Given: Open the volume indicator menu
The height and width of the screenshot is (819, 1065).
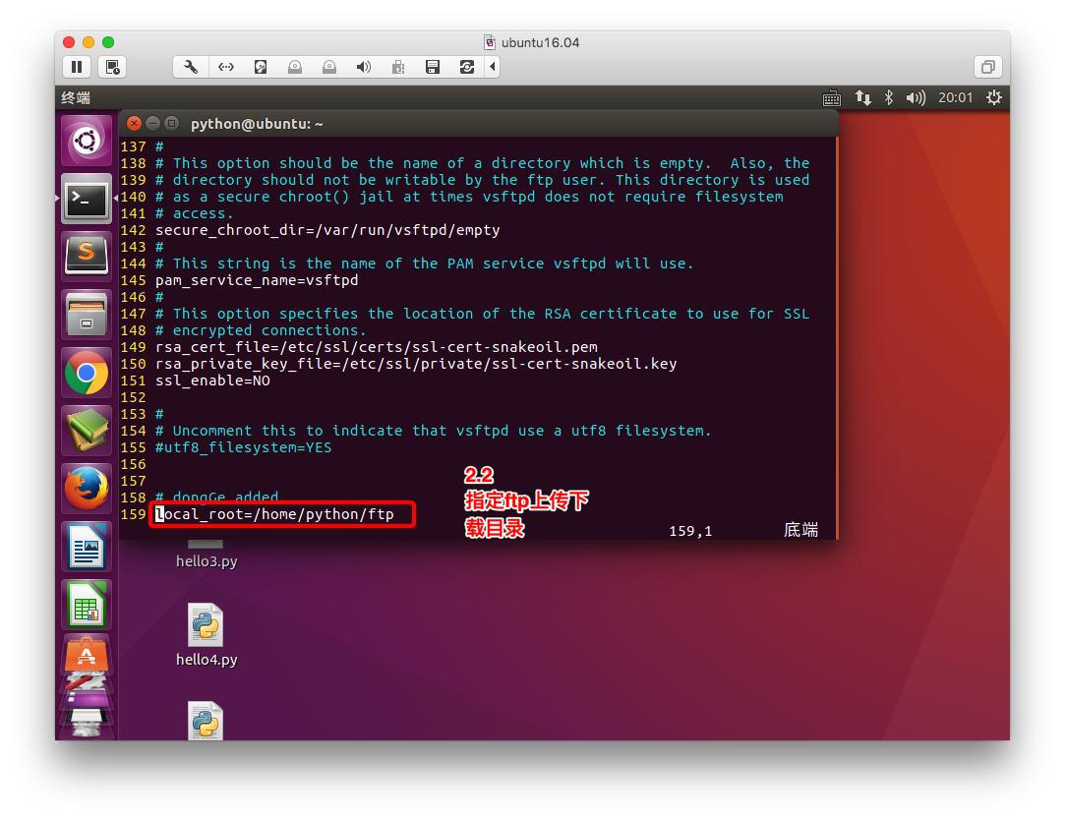Looking at the screenshot, I should click(915, 97).
